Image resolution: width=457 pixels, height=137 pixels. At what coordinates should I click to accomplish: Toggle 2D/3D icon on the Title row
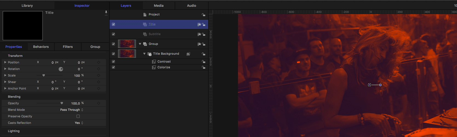coord(199,25)
